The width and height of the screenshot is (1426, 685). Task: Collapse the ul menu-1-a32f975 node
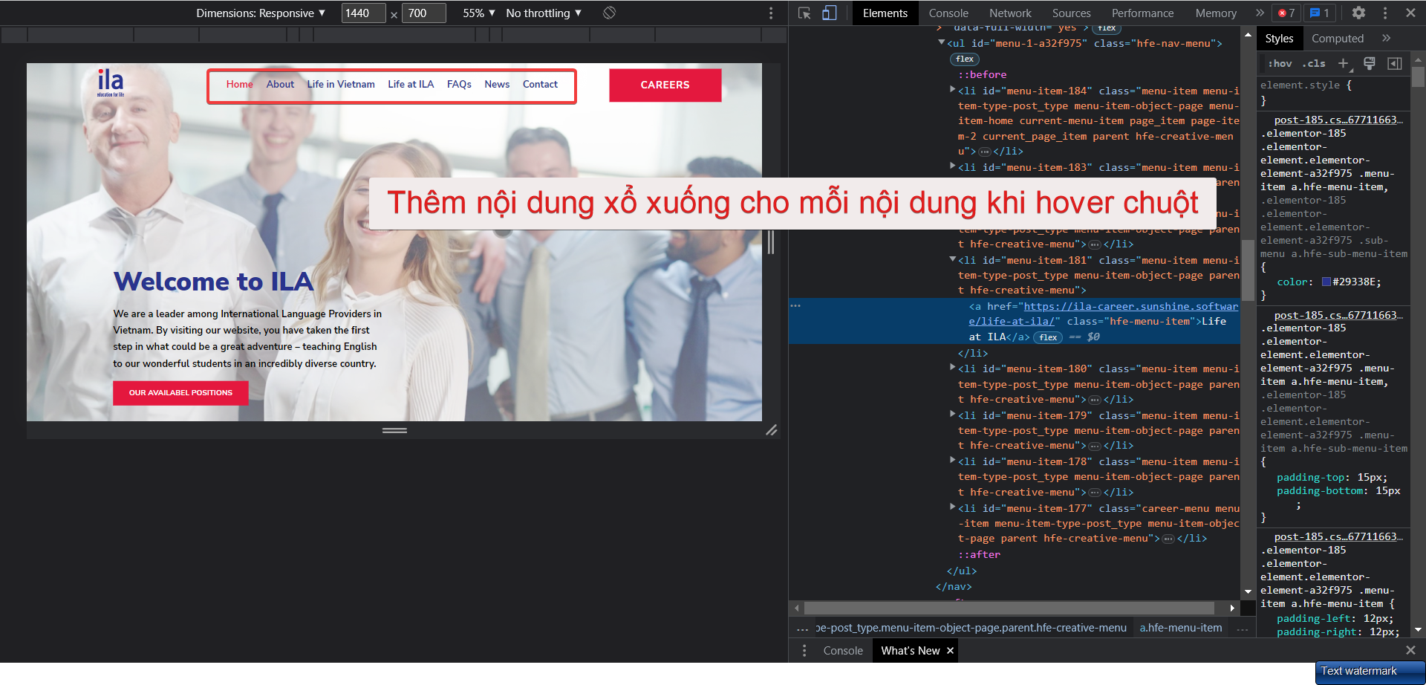click(x=941, y=43)
